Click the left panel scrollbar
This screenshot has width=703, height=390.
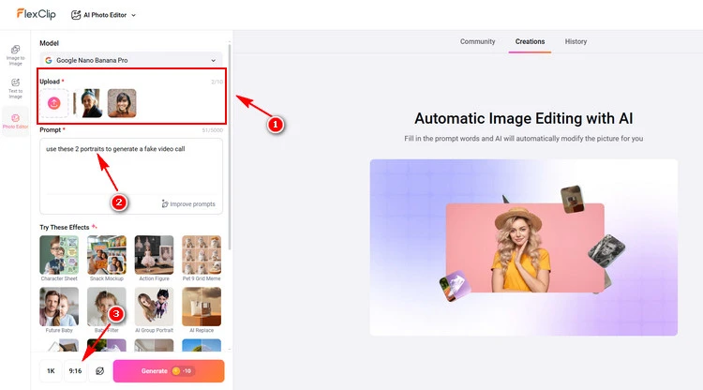230,145
